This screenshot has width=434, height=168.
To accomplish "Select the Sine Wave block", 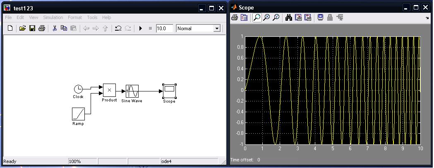I will [x=132, y=91].
